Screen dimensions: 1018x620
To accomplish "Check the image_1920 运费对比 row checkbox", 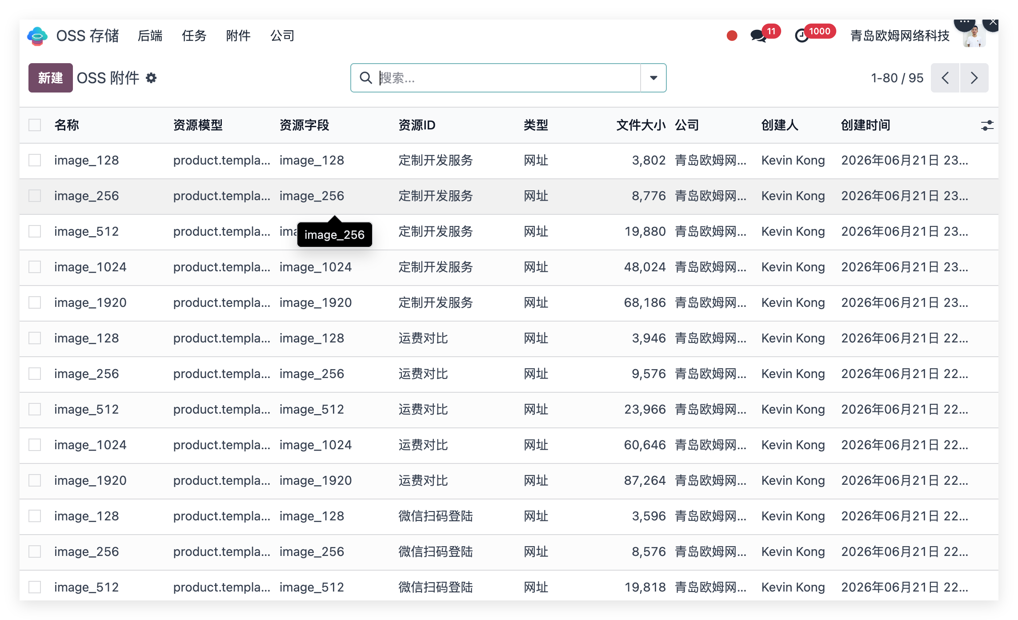I will click(35, 480).
